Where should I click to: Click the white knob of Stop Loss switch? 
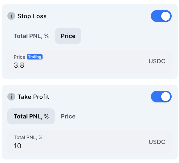166,16
